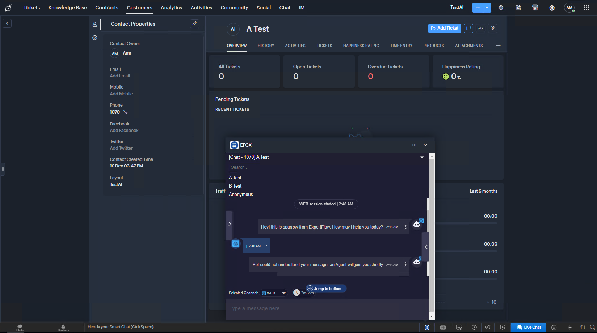Click the phone call icon beside 1070
The height and width of the screenshot is (333, 597).
[x=126, y=112]
